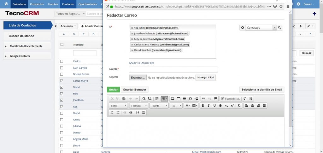The width and height of the screenshot is (323, 153).
Task: Insert an image using the editor toolbar
Action: coord(173,99)
